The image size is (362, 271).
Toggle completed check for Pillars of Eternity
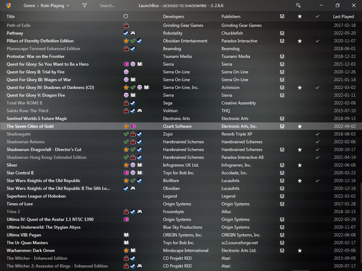(317, 41)
